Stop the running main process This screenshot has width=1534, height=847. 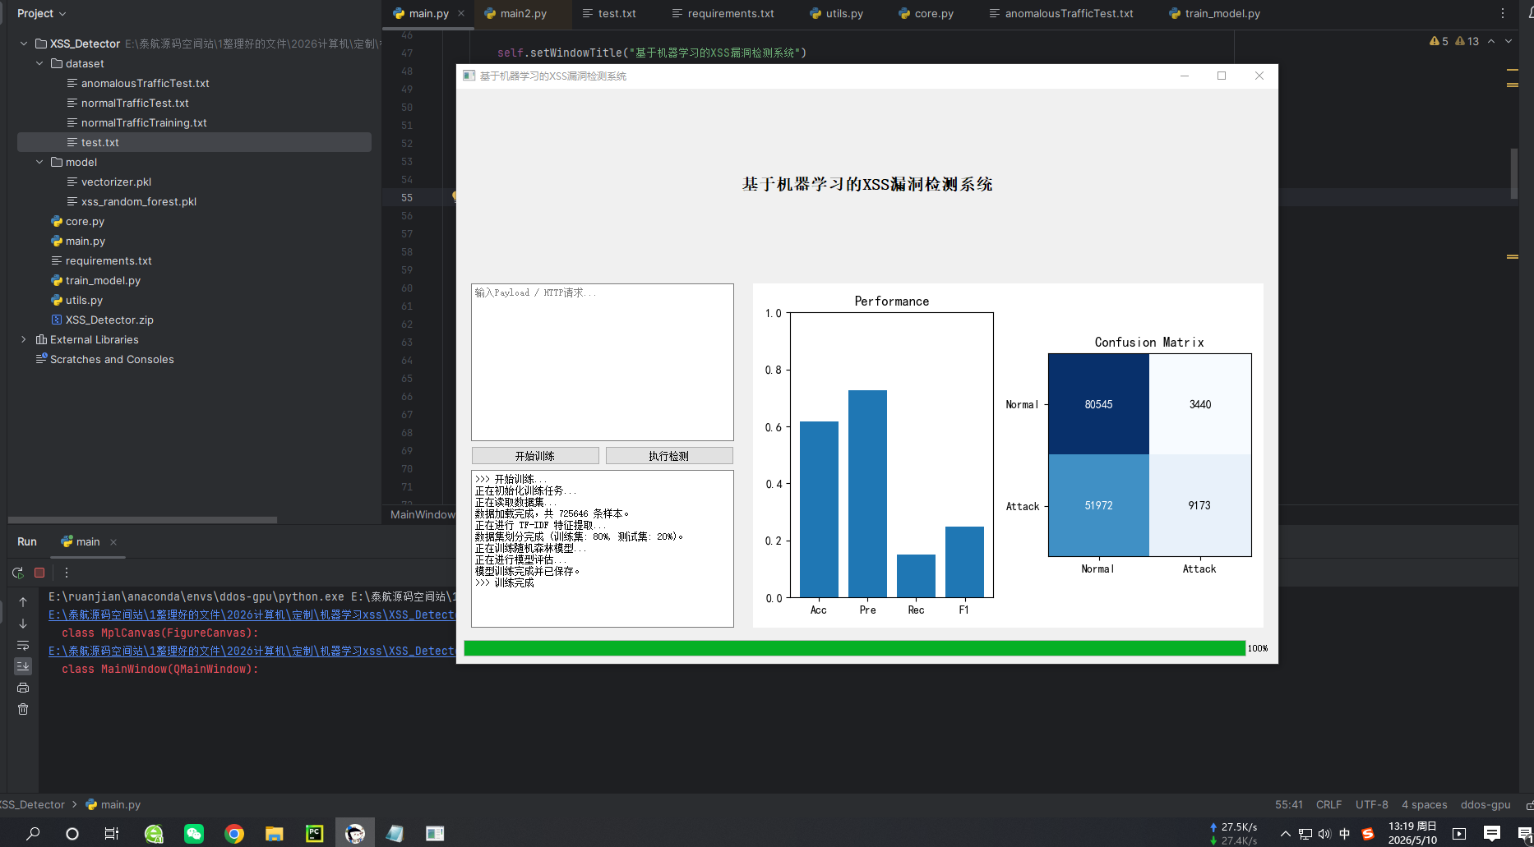pos(39,573)
